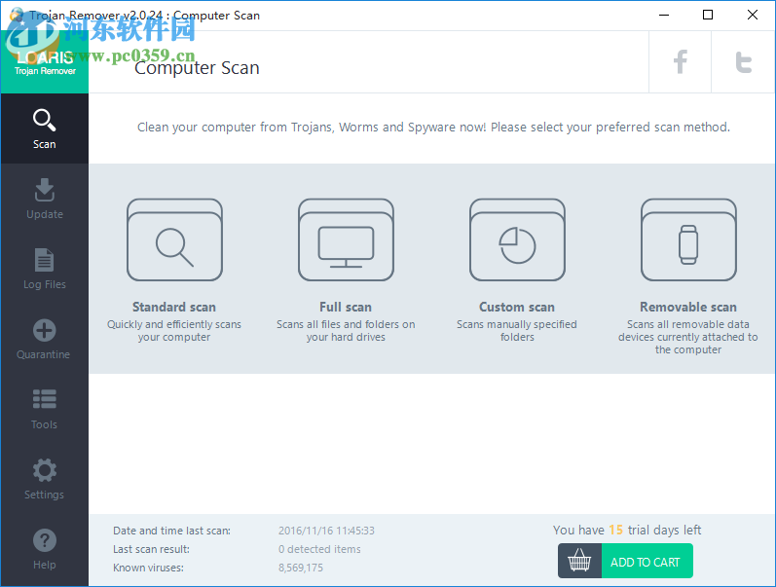776x587 pixels.
Task: Select the Removable scan title text
Action: click(688, 307)
